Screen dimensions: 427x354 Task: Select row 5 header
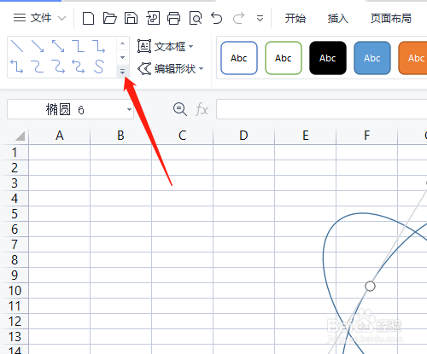pos(15,214)
